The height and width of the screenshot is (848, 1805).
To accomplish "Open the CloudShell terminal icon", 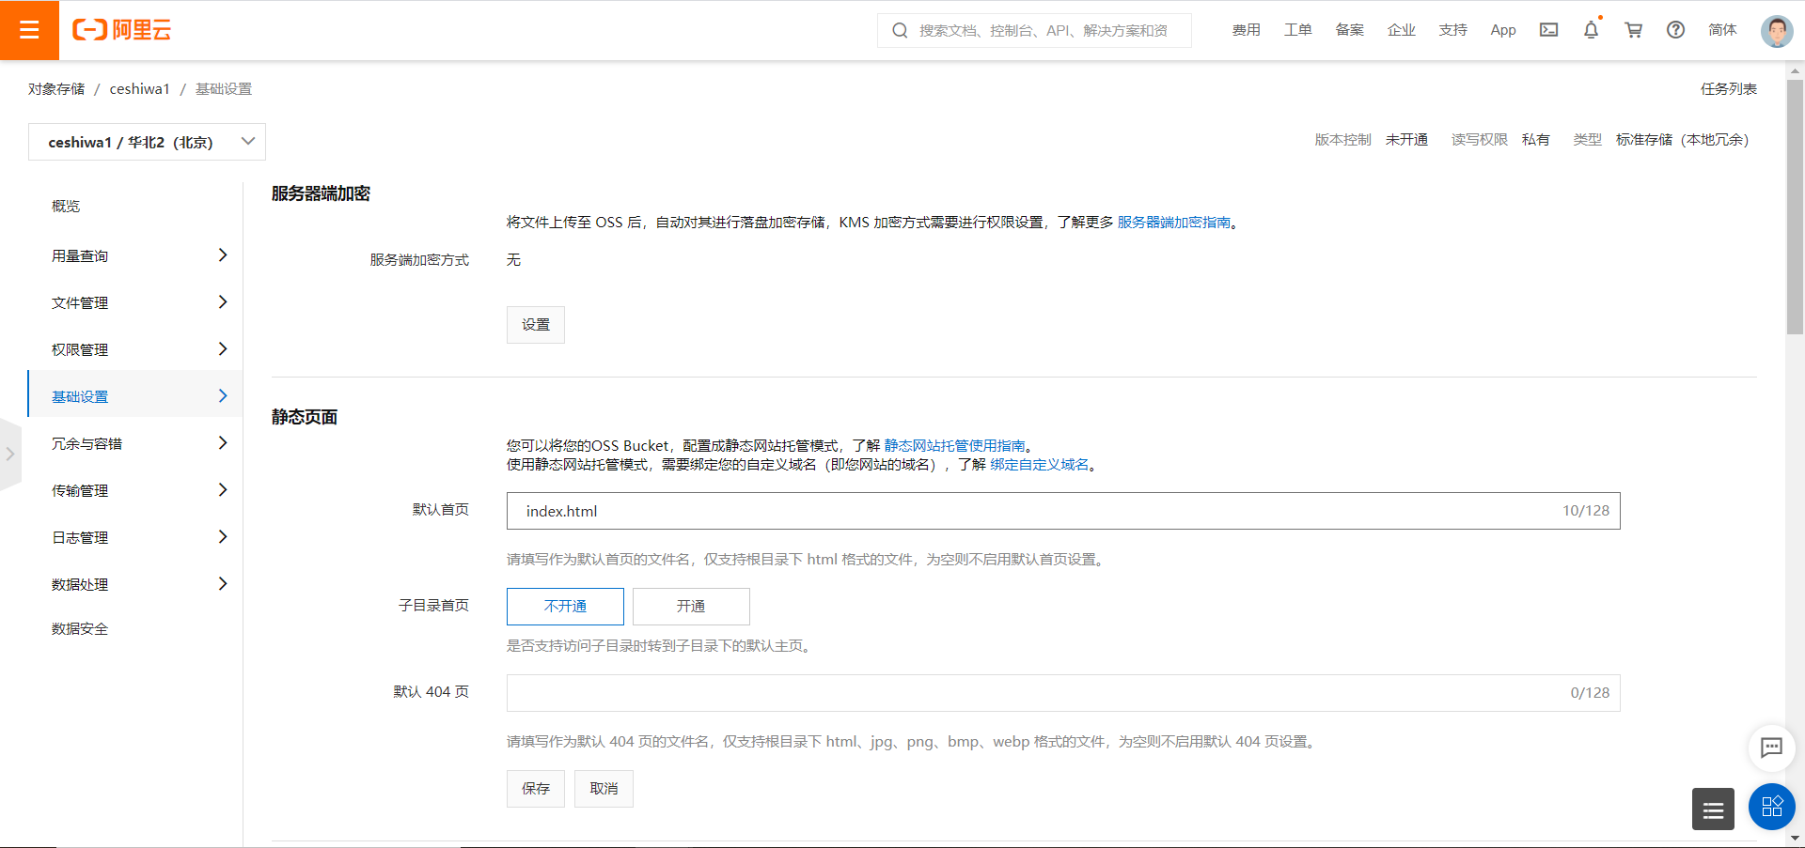I will coord(1548,30).
